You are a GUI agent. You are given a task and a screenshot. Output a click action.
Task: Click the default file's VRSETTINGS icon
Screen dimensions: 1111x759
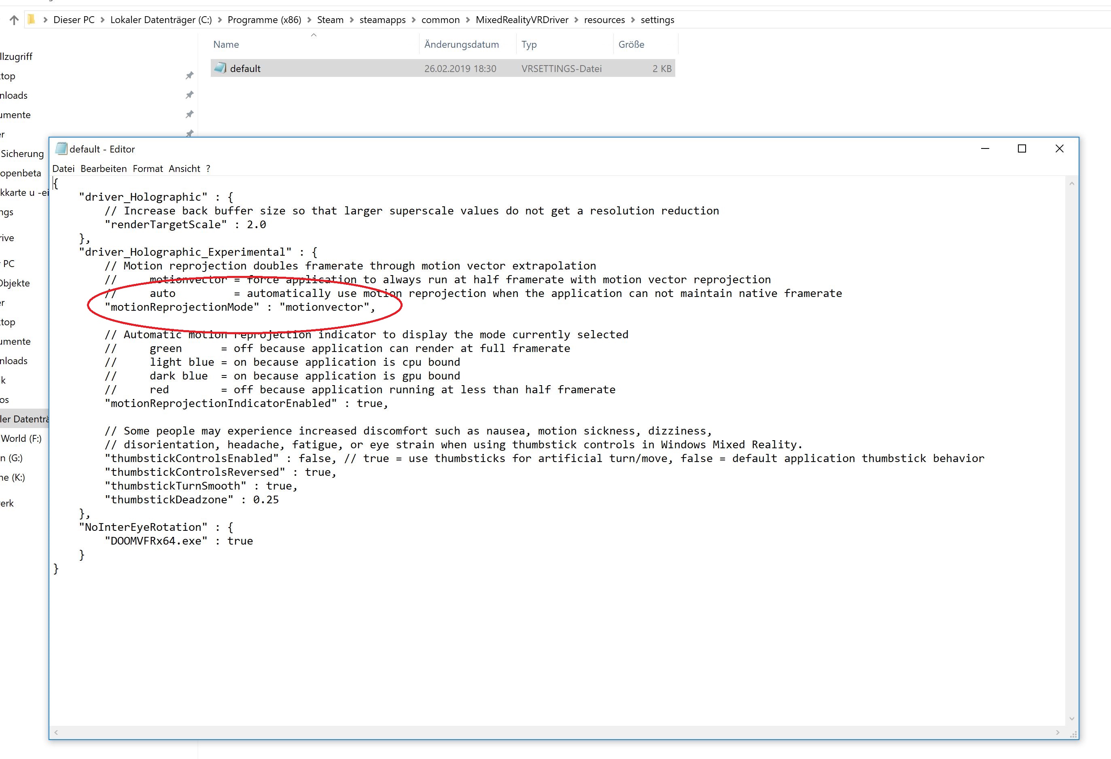pos(220,68)
